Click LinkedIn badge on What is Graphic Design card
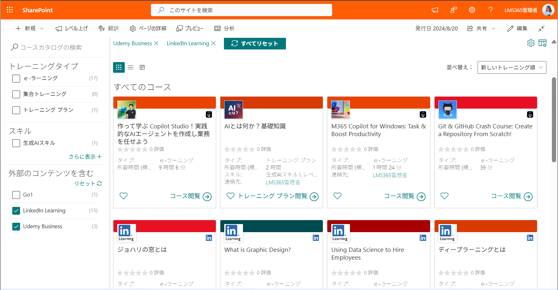558x290 pixels. 316,238
